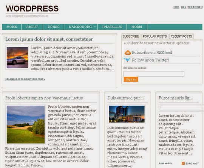This screenshot has height=168, width=204.
Task: Click the Just Another WordPress Weblog tagline
Action: pyautogui.click(x=27, y=16)
